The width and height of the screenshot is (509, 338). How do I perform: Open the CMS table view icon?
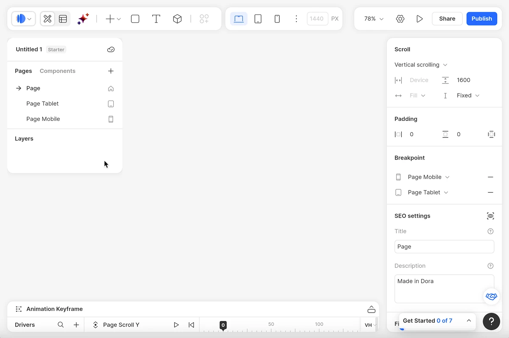(x=63, y=19)
